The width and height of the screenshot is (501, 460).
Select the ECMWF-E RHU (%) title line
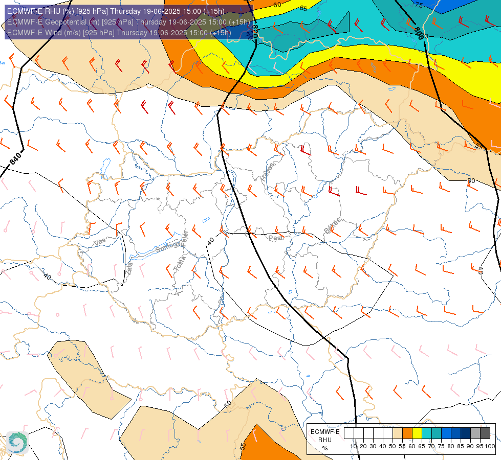pos(116,11)
